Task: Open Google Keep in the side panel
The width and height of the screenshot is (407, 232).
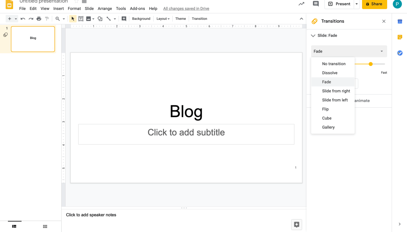Action: tap(399, 37)
